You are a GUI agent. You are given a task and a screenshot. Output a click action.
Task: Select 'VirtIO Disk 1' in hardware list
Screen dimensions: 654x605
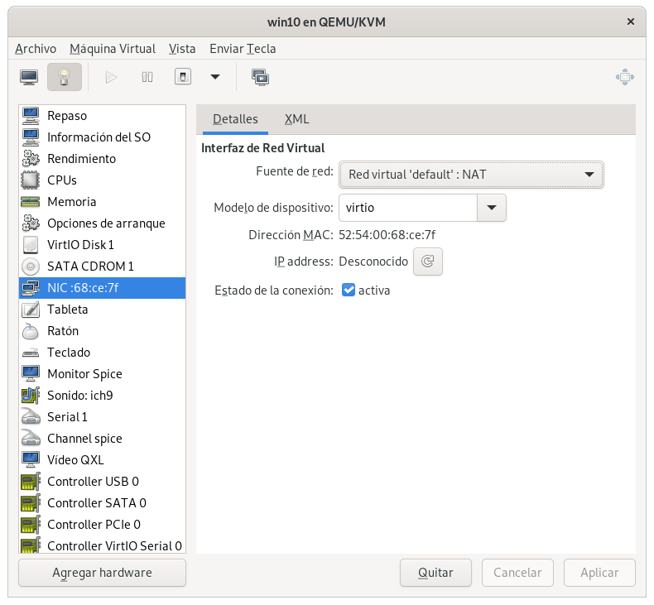click(80, 244)
